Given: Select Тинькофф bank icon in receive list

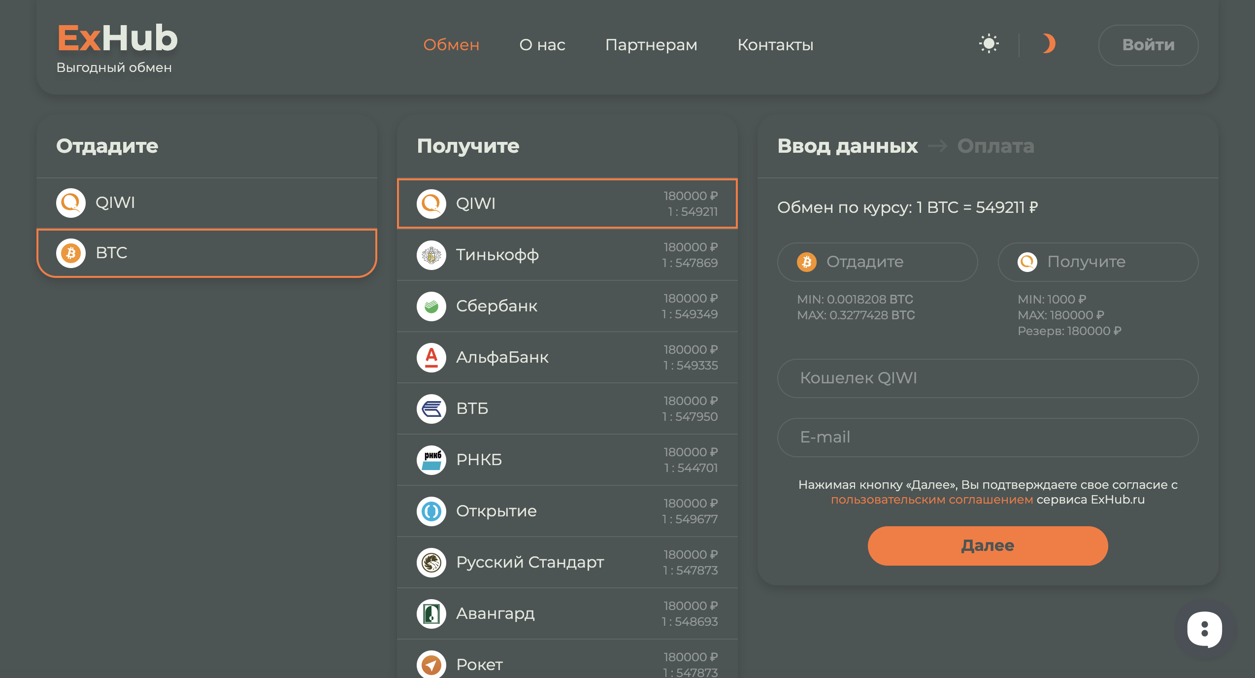Looking at the screenshot, I should click(x=431, y=255).
